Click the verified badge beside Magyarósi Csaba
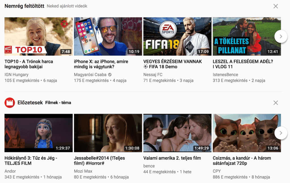The image size is (290, 183). [110, 74]
